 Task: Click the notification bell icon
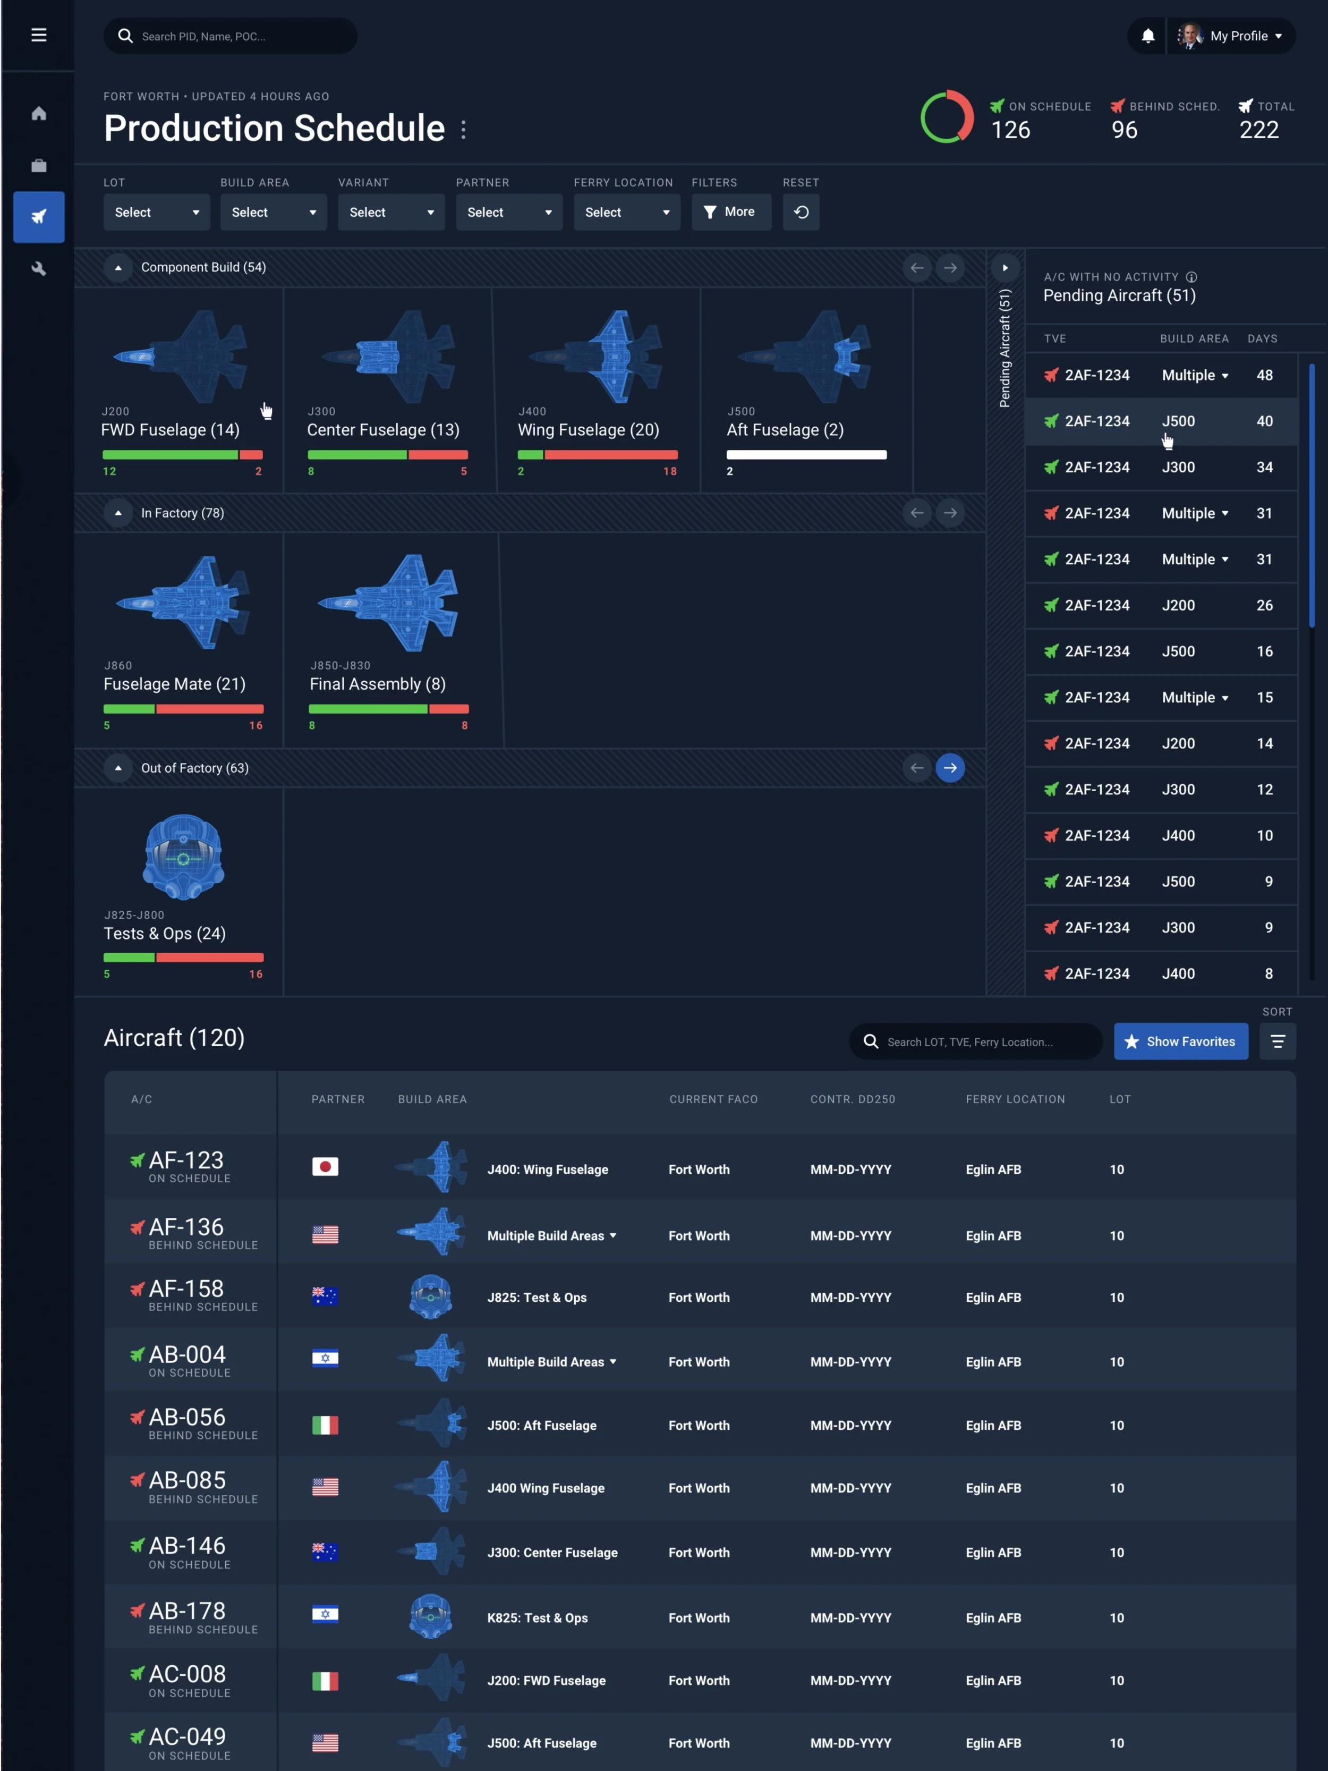(1147, 36)
